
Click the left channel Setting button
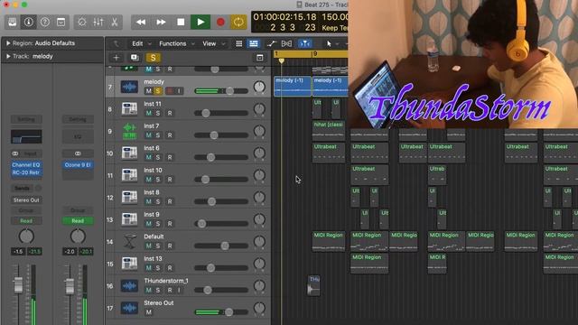pyautogui.click(x=26, y=119)
